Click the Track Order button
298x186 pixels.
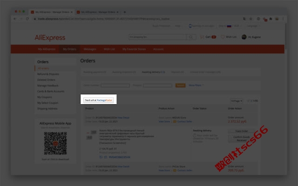click(x=241, y=131)
